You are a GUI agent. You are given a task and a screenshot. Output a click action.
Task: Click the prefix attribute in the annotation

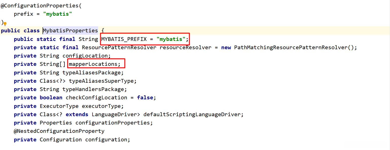pos(24,14)
